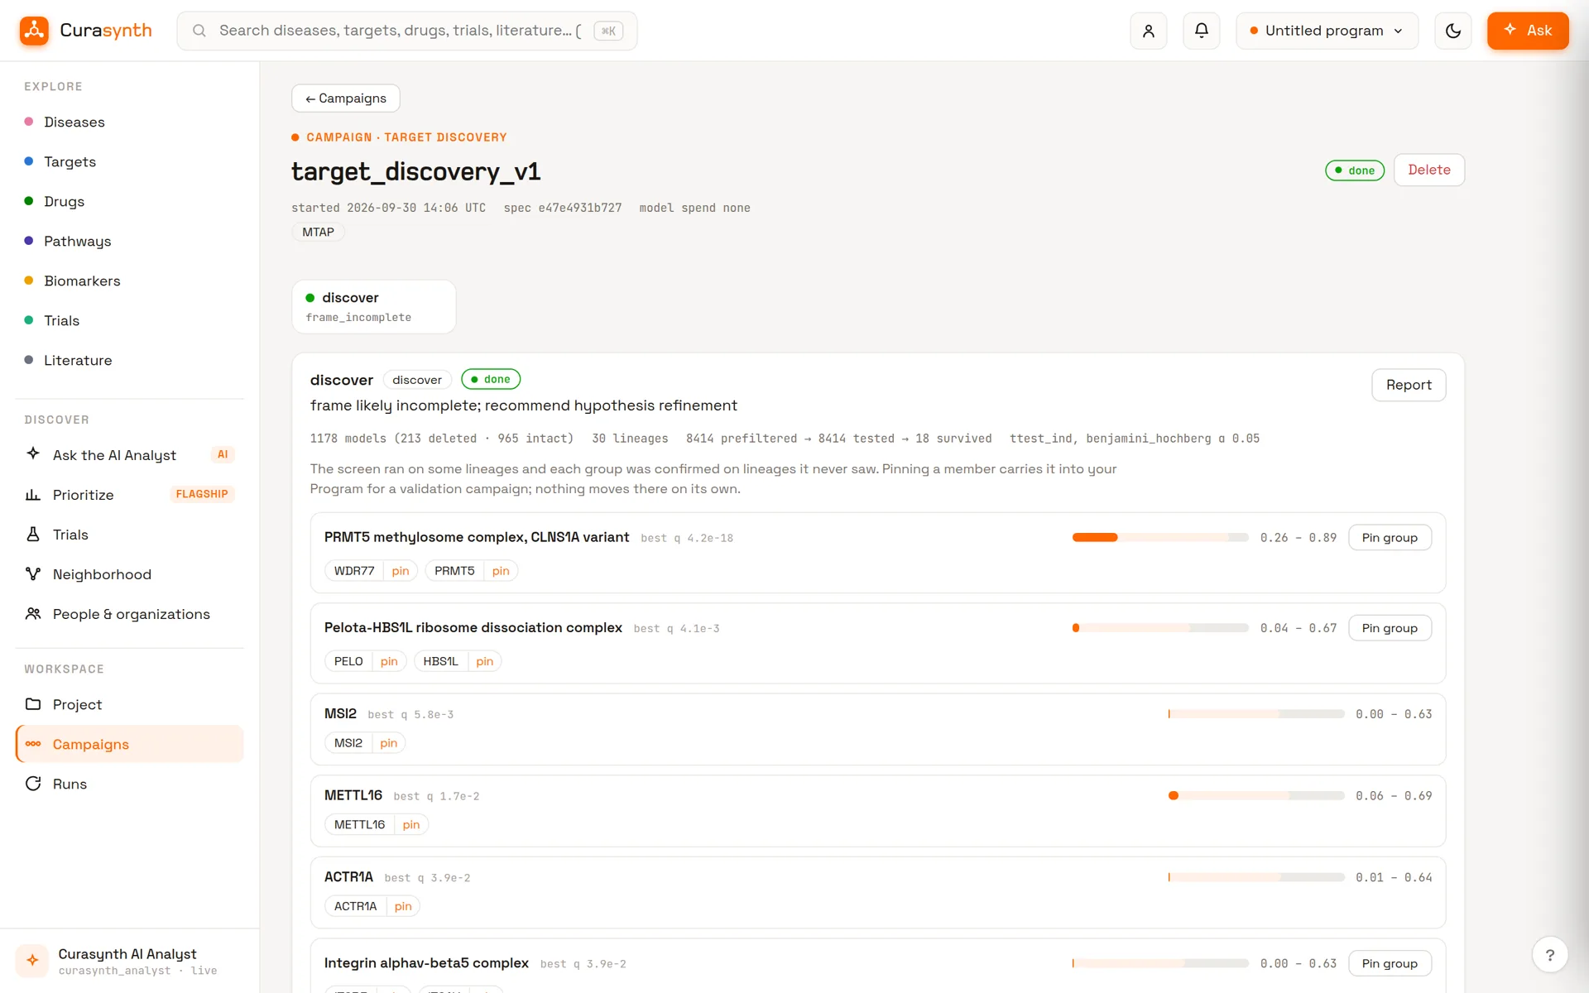Pin the HBS1L gene
The height and width of the screenshot is (993, 1589).
(x=485, y=661)
